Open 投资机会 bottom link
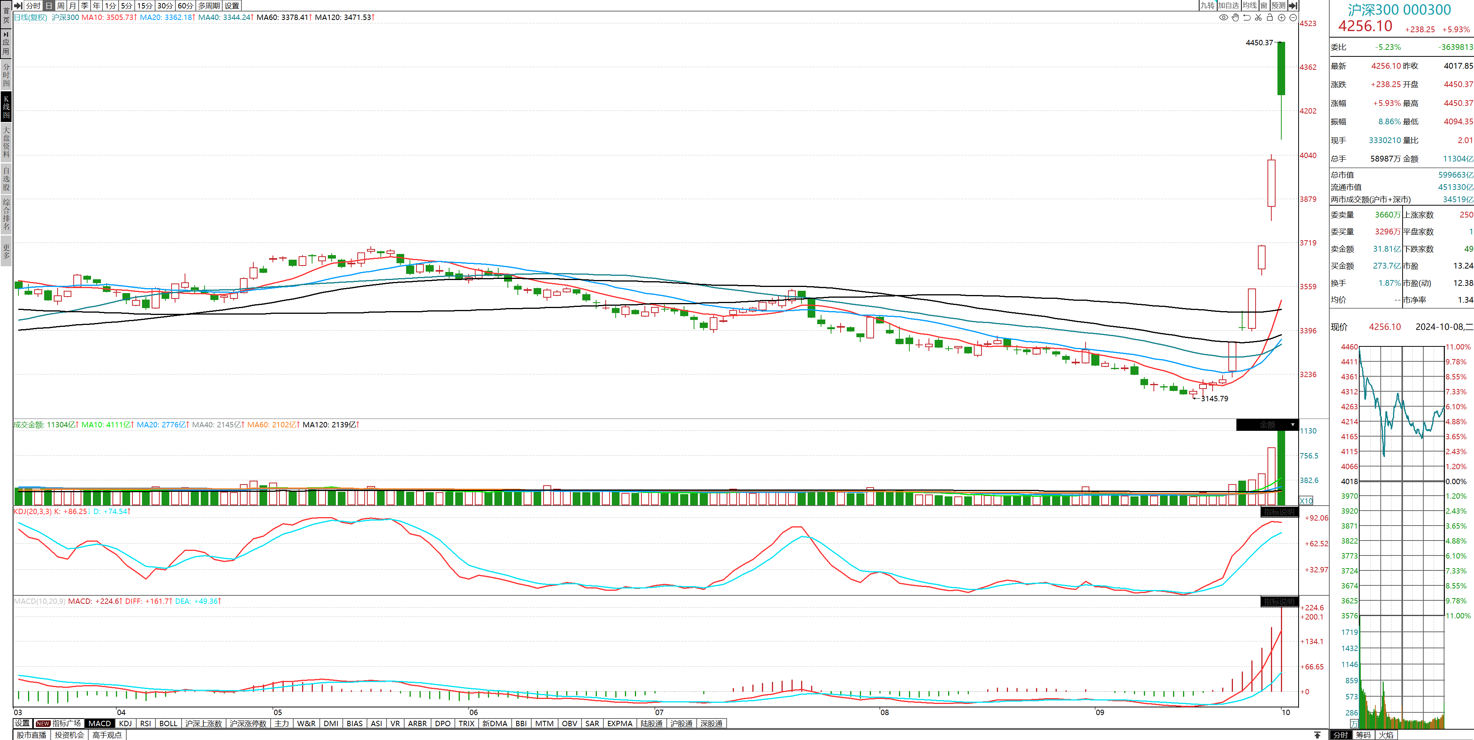 (x=69, y=735)
